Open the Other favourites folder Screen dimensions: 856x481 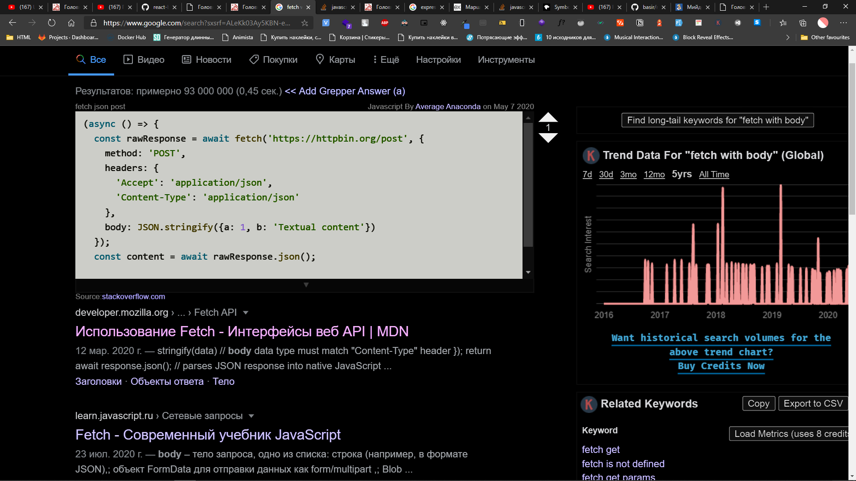[x=825, y=37]
